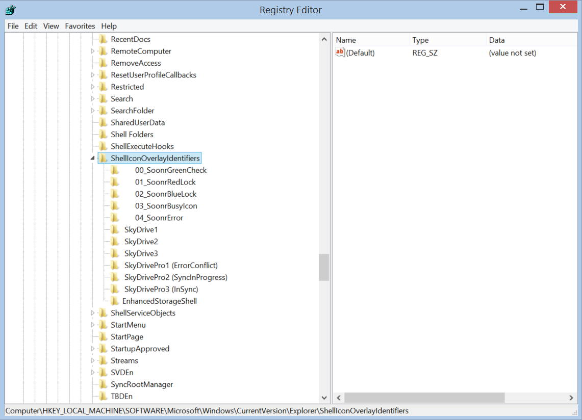This screenshot has width=582, height=420.
Task: Click the tree pane vertical scrollbar thumb
Action: coord(324,267)
